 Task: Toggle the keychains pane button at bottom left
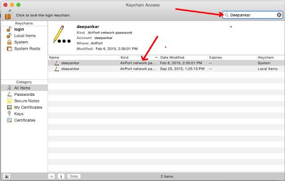(7, 176)
